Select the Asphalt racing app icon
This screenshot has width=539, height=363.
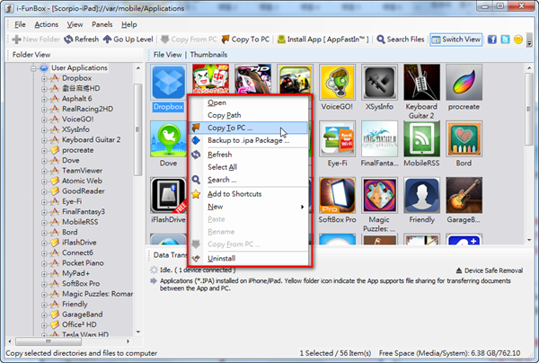[x=253, y=79]
